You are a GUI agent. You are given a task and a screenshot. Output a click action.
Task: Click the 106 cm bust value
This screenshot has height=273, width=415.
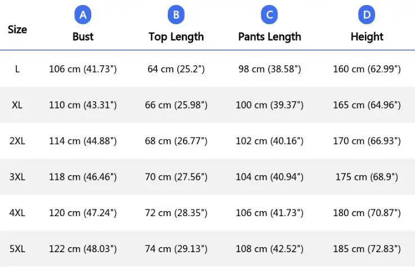tap(83, 69)
